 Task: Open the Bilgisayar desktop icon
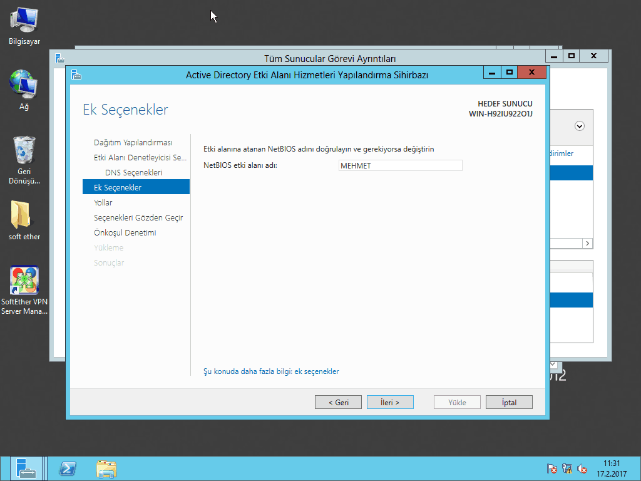(x=24, y=23)
